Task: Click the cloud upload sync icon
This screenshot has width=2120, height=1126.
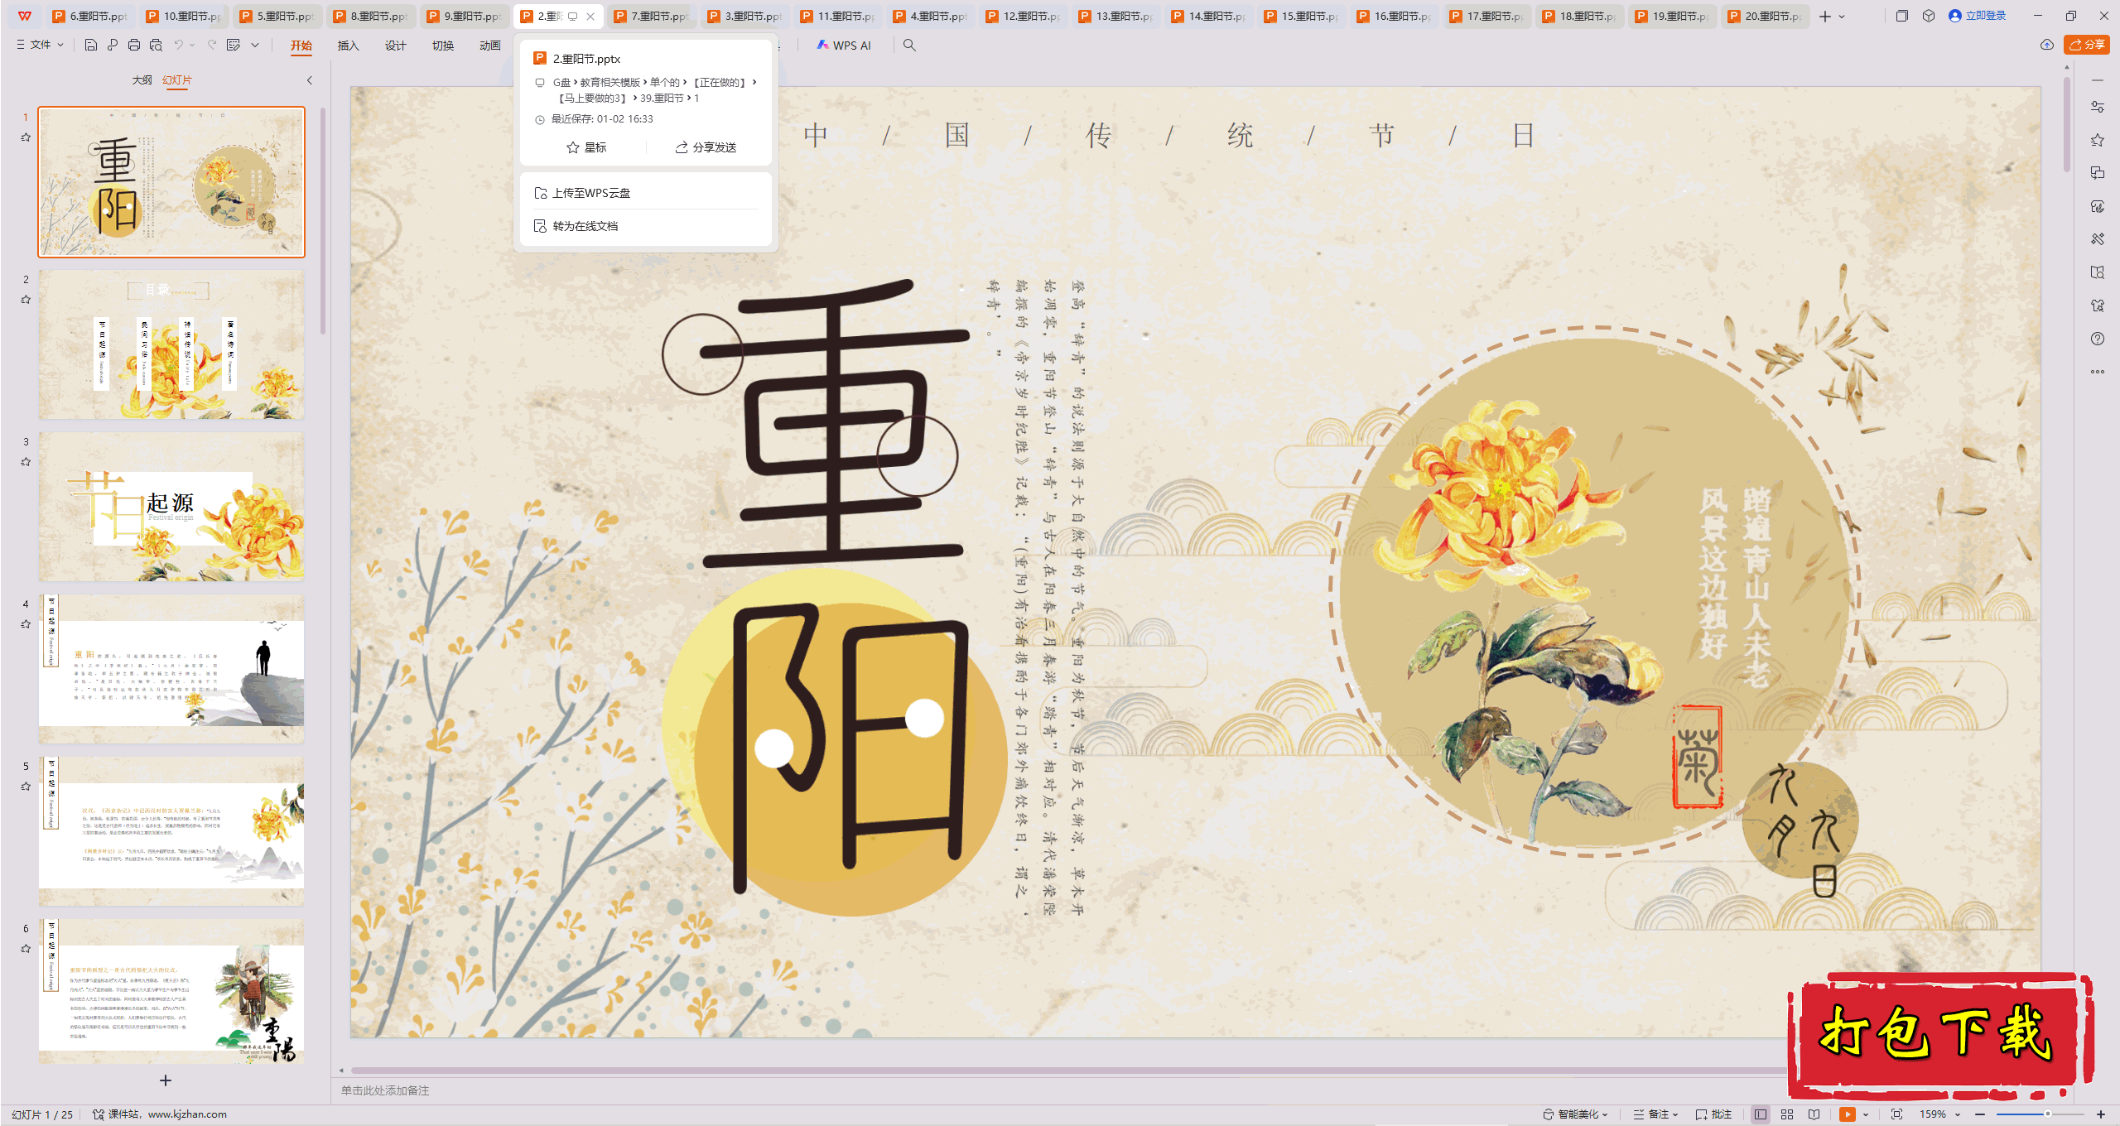Action: tap(2046, 45)
